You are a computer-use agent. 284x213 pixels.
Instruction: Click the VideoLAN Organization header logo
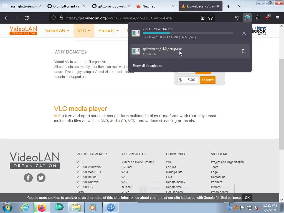[23, 31]
